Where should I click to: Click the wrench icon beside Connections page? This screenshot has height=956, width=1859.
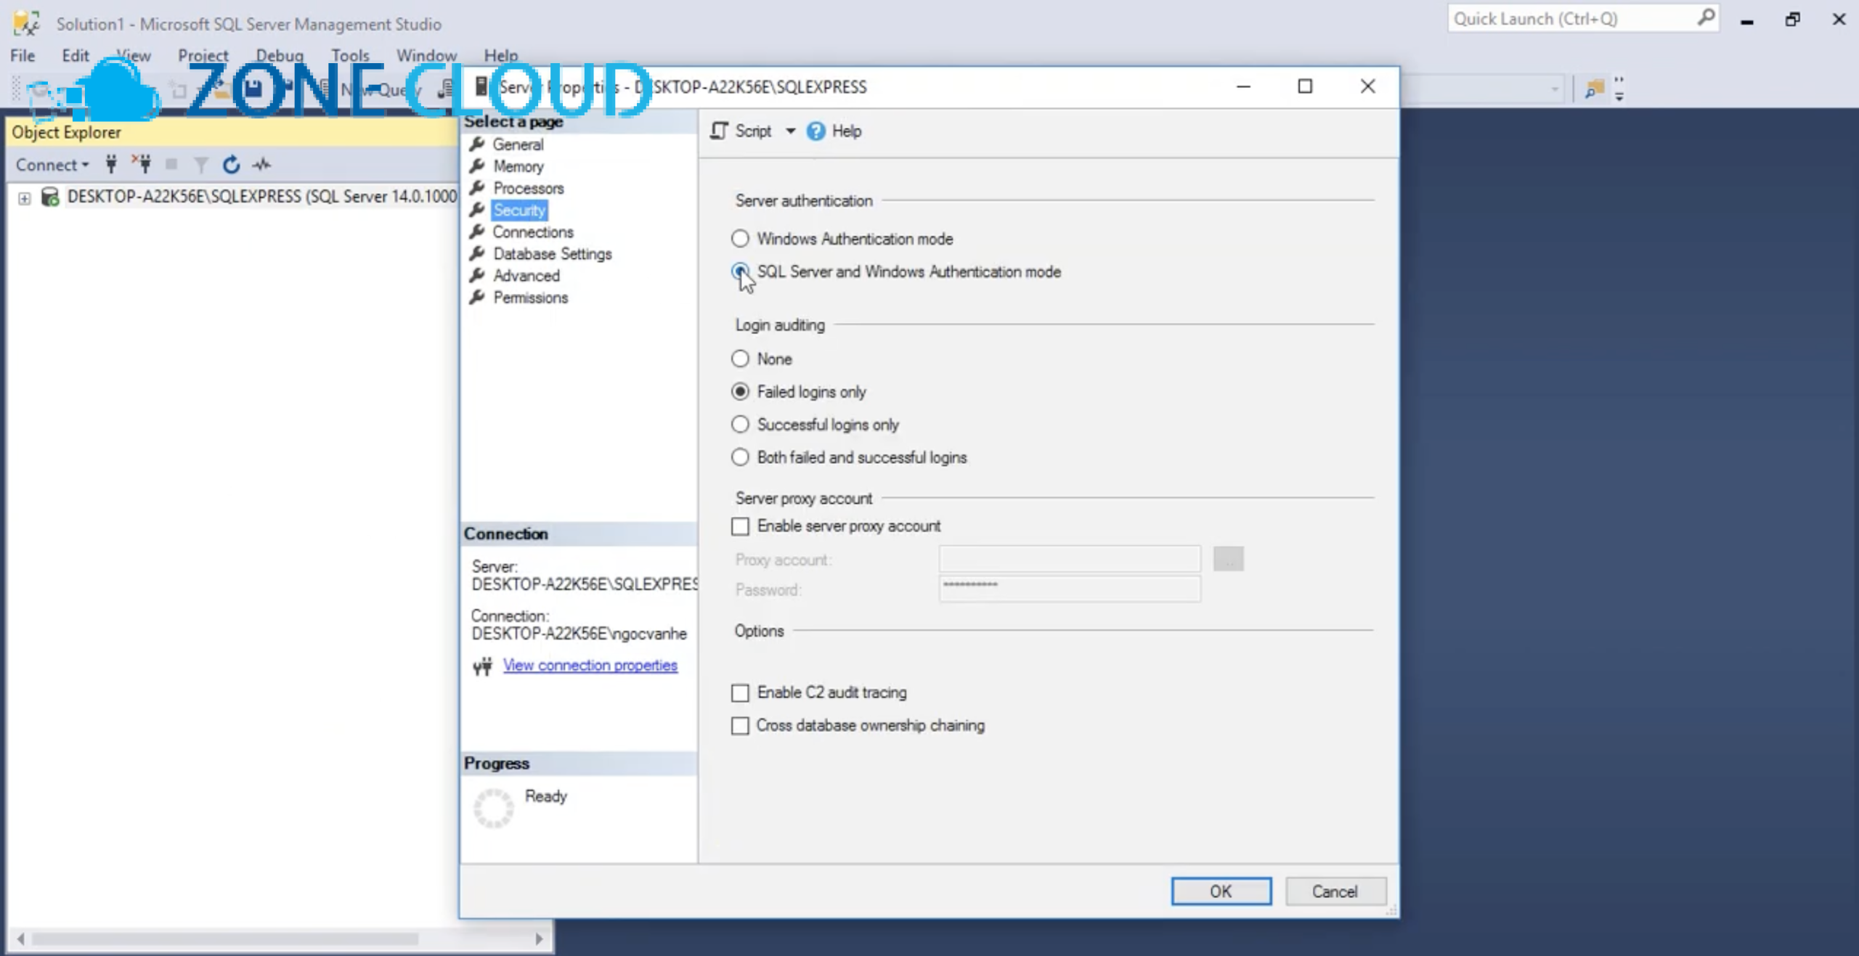point(477,232)
